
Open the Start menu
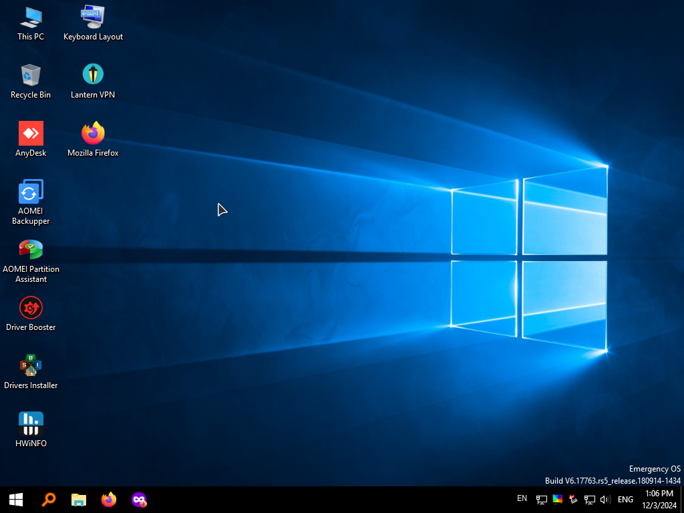point(15,500)
